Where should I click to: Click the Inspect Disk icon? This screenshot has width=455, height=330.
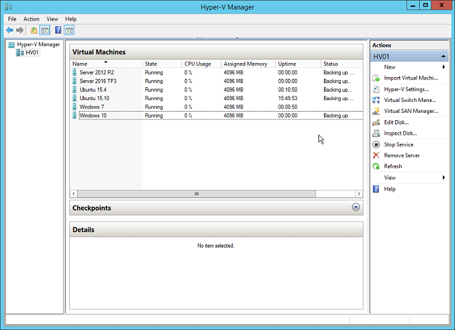(x=376, y=133)
